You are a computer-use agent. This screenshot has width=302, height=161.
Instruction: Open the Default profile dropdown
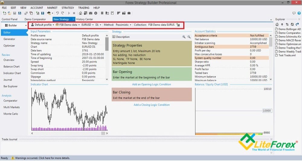point(43,25)
